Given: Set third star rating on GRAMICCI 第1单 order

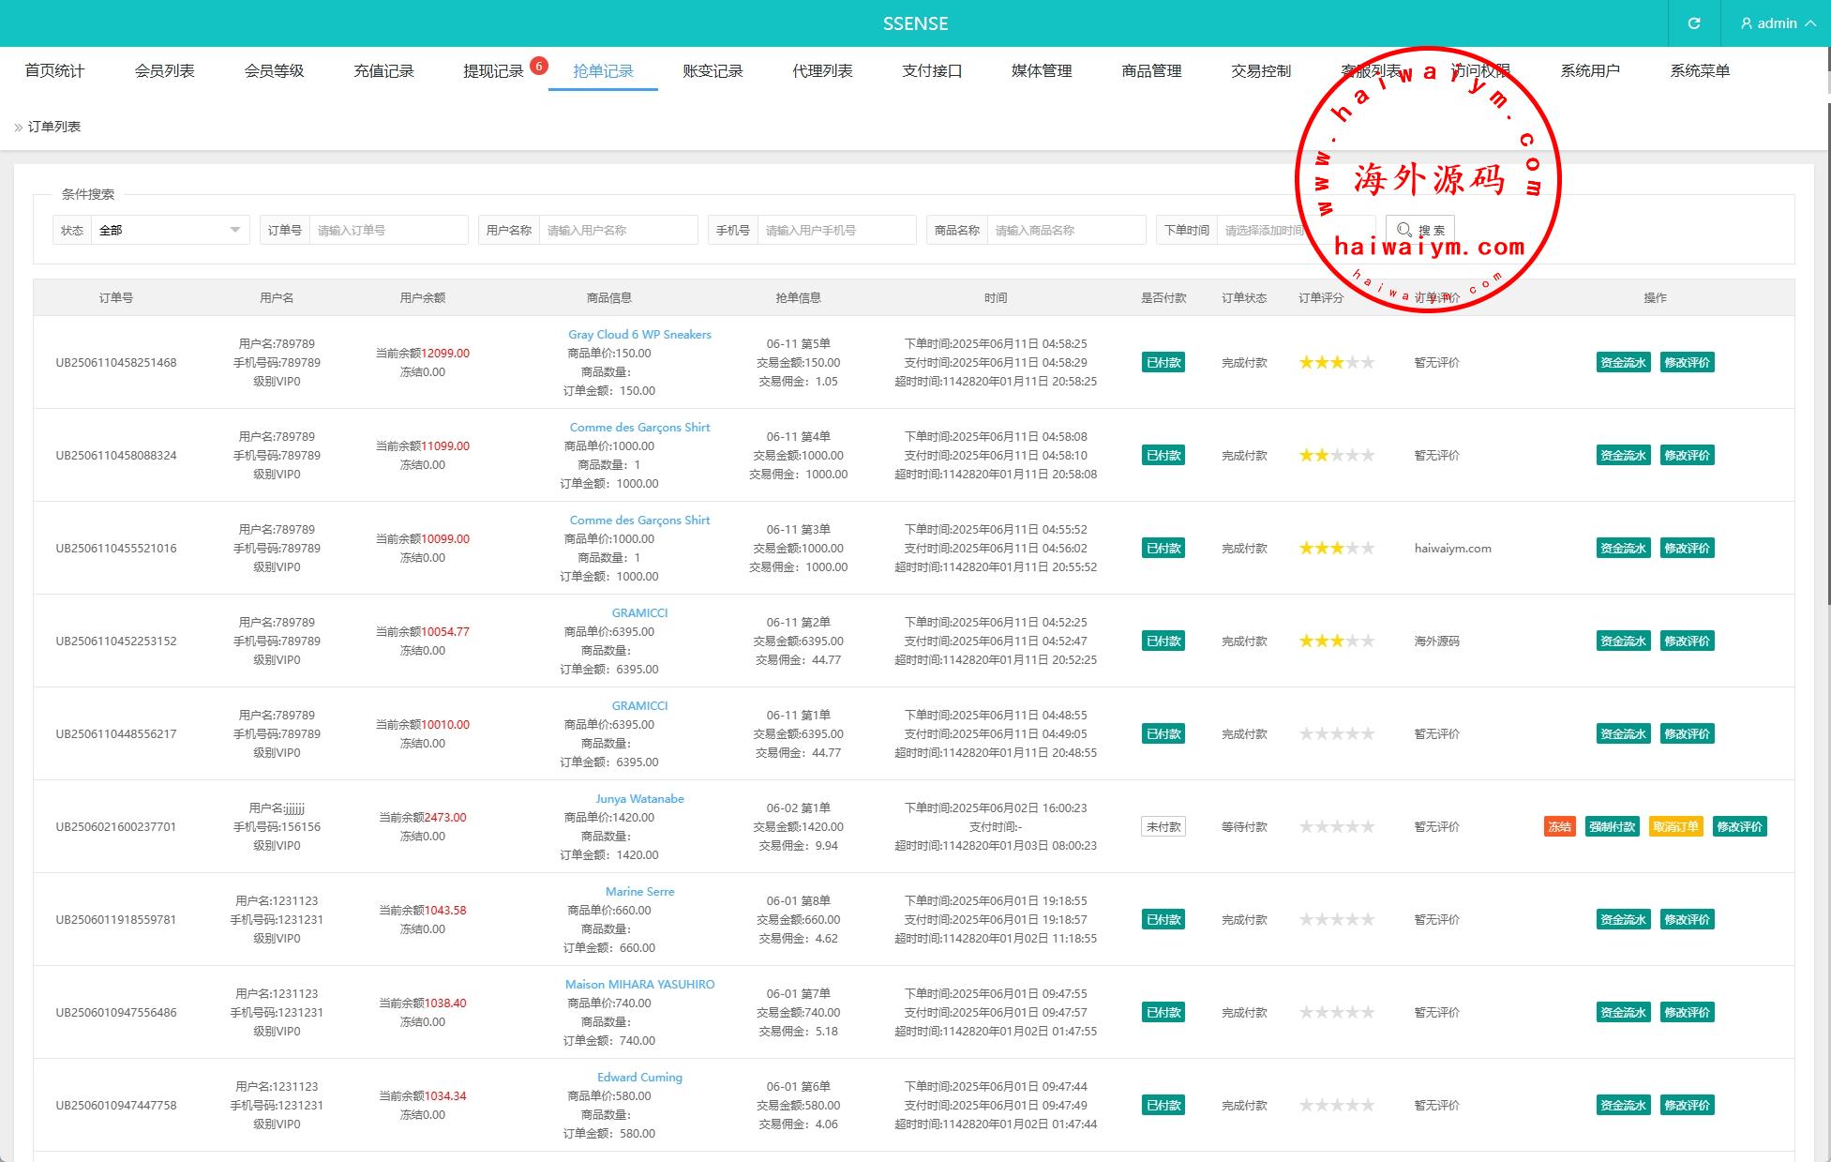Looking at the screenshot, I should [x=1337, y=733].
